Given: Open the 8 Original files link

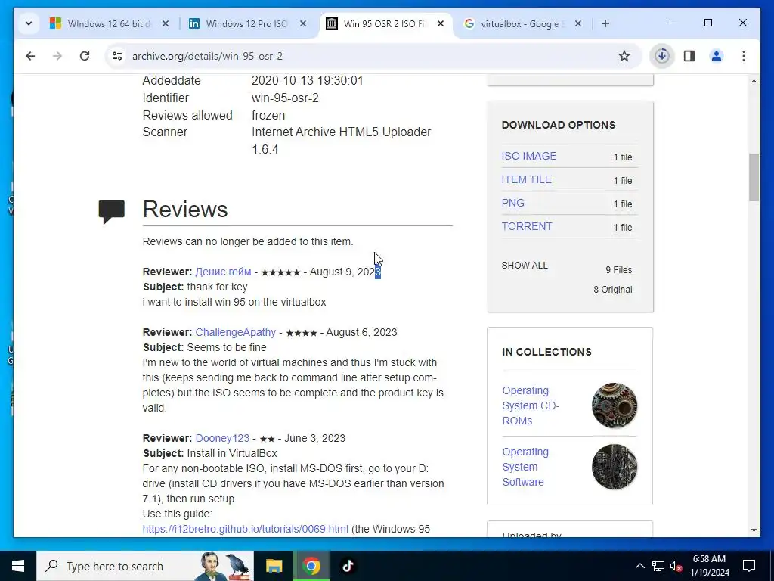Looking at the screenshot, I should (x=612, y=290).
